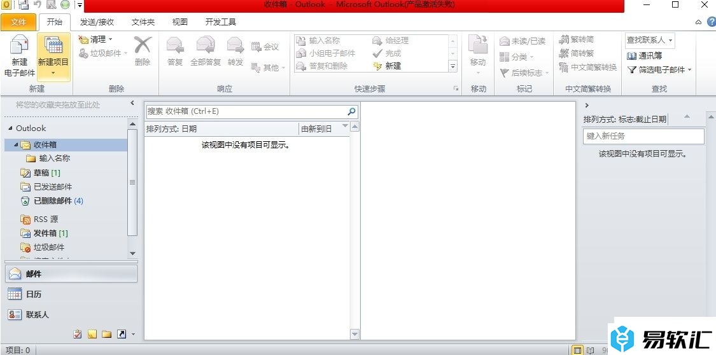Click the Tasks icon in navigation bar

click(78, 335)
